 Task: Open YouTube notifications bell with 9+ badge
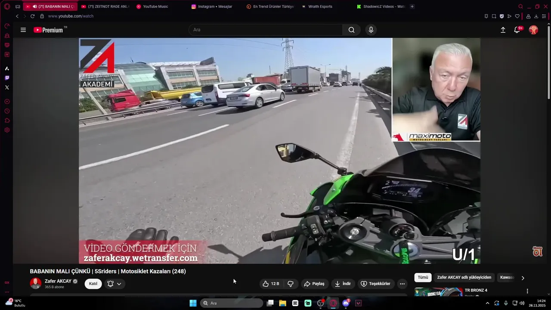click(517, 30)
